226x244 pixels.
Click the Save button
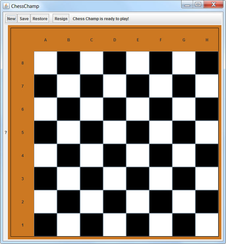point(24,19)
